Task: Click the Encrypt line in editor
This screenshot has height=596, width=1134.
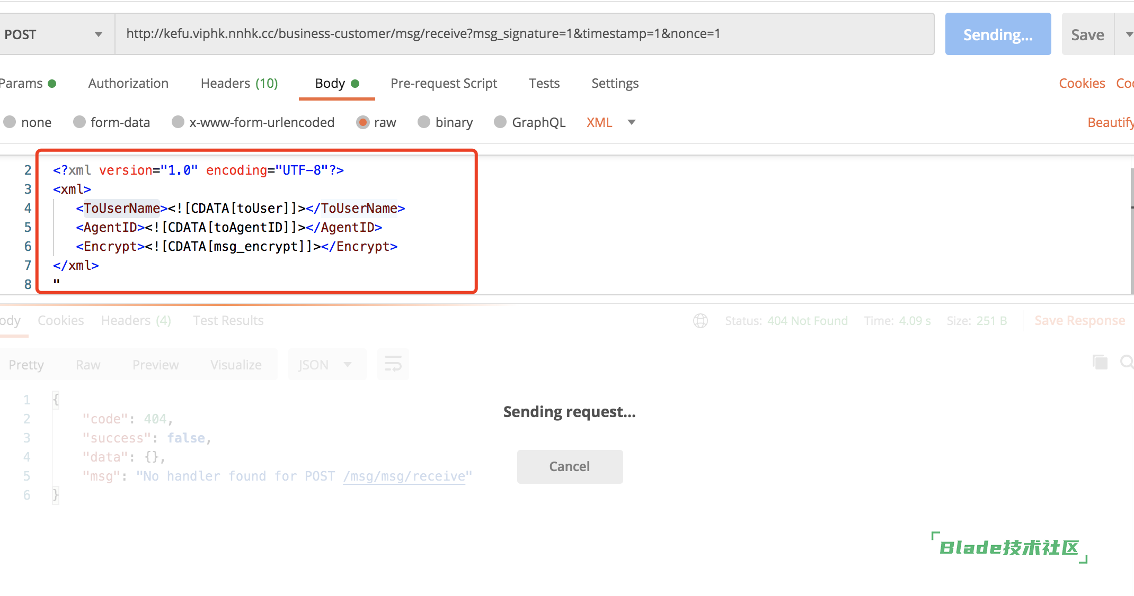Action: 237,247
